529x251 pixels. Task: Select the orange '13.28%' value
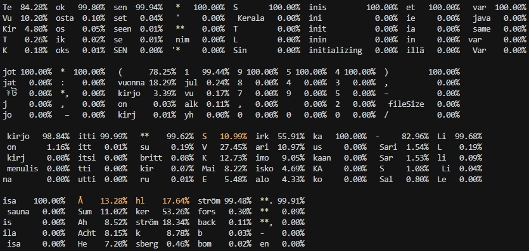point(113,201)
